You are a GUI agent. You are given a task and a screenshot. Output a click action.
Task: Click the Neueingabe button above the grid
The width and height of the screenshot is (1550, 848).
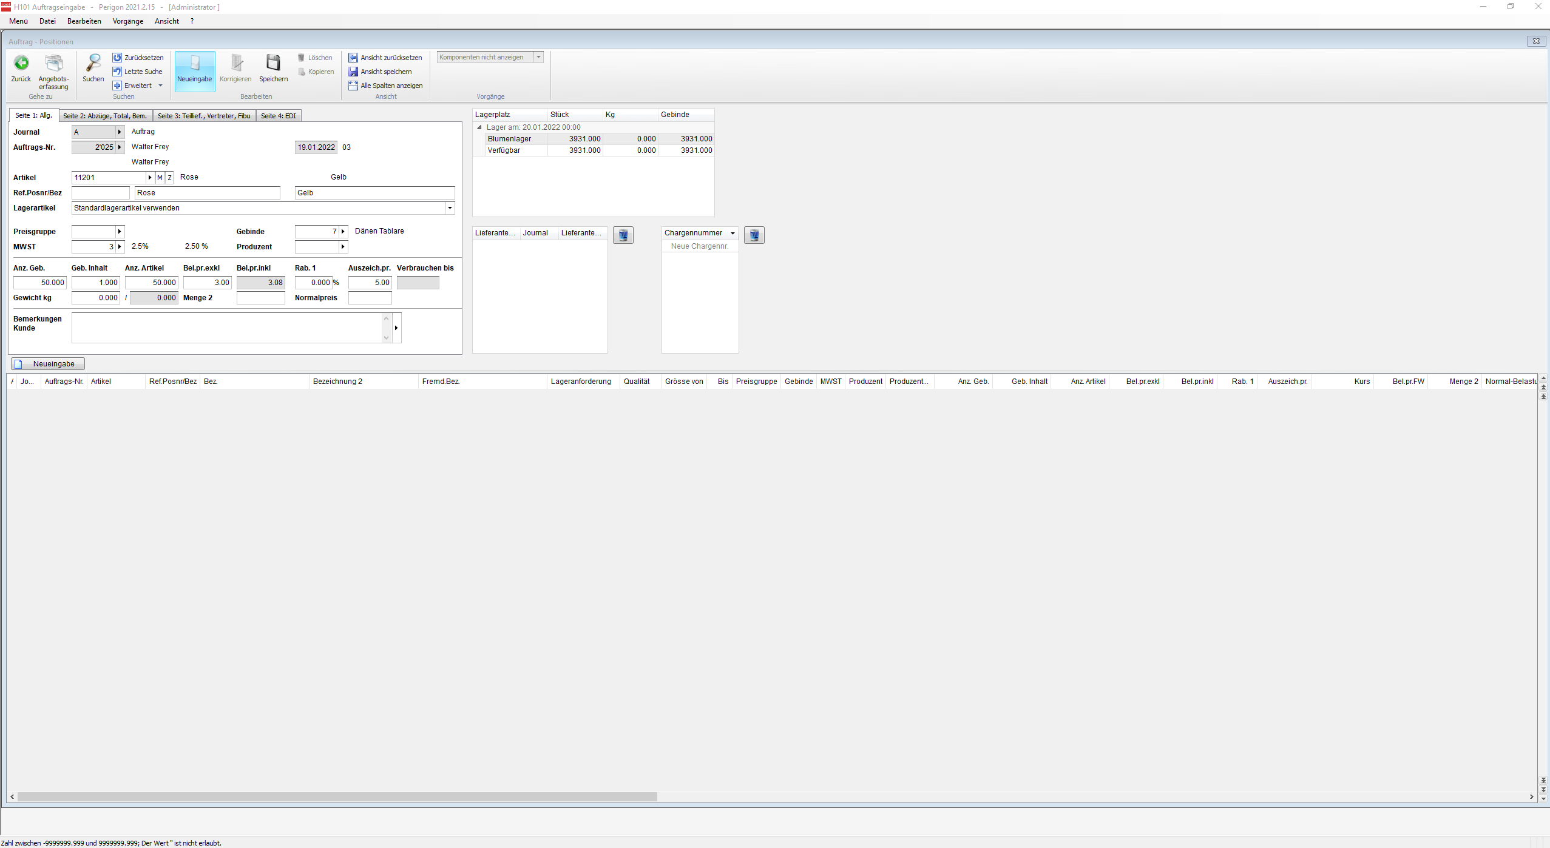pyautogui.click(x=48, y=364)
